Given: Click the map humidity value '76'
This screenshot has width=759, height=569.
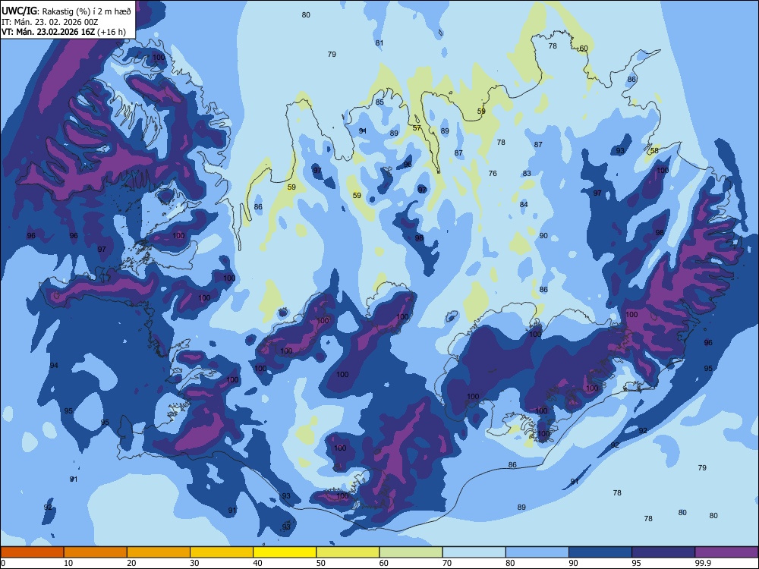Looking at the screenshot, I should point(493,173).
